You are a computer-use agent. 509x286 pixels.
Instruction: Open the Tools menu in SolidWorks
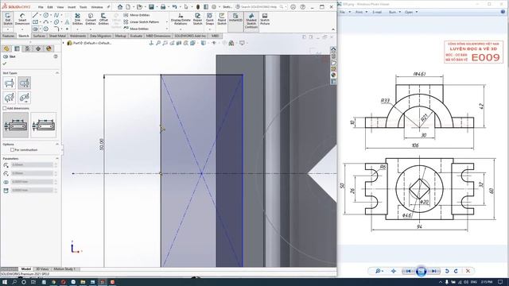(x=83, y=7)
